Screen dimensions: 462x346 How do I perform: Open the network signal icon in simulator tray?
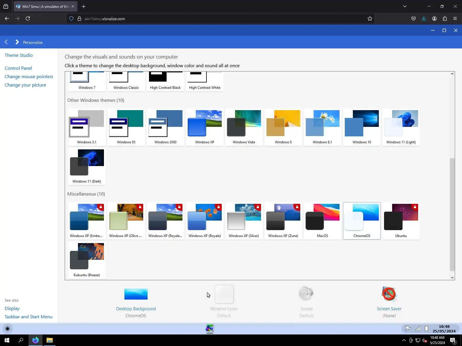[x=418, y=329]
